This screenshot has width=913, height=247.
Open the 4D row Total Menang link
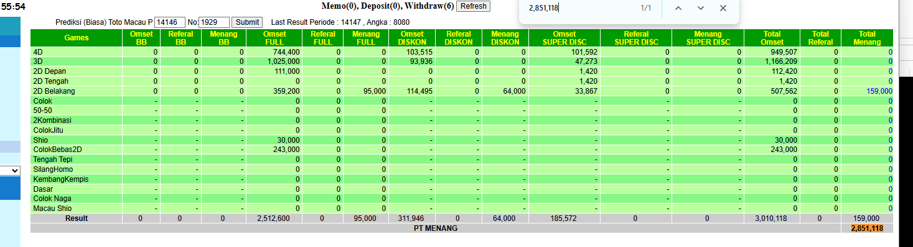890,52
